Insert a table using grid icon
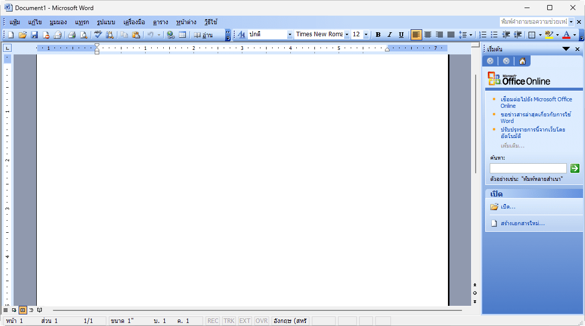This screenshot has width=585, height=326. [182, 35]
